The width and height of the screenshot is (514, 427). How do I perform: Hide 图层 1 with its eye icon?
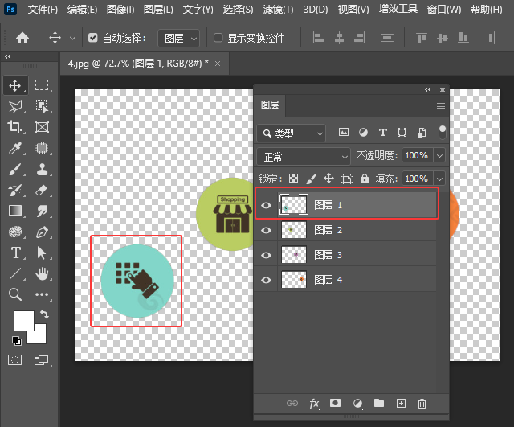point(266,205)
